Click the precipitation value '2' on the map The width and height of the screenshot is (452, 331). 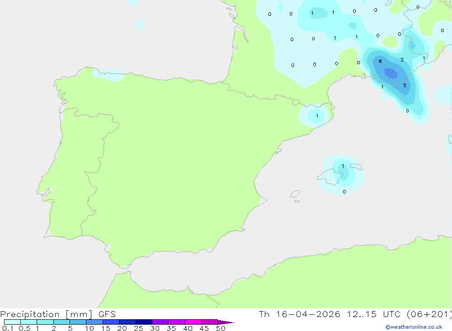coord(402,60)
